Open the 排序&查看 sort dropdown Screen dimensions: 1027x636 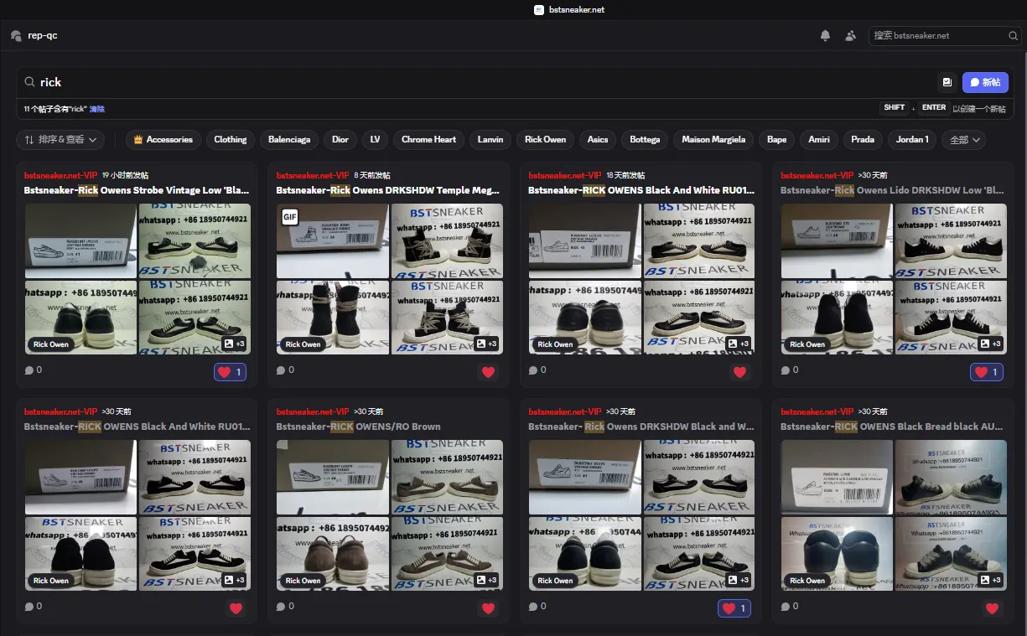point(60,139)
